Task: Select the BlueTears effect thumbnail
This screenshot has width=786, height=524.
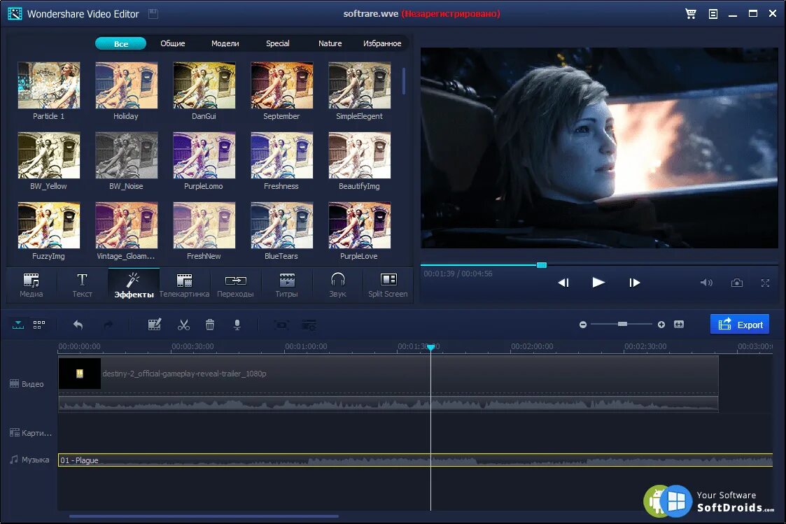Action: pyautogui.click(x=282, y=225)
